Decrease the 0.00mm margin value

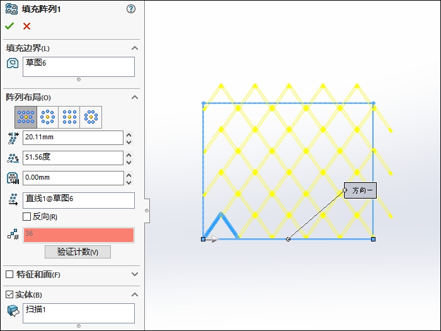[129, 182]
